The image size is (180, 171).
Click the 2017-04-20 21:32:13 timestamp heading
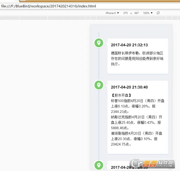point(129,45)
